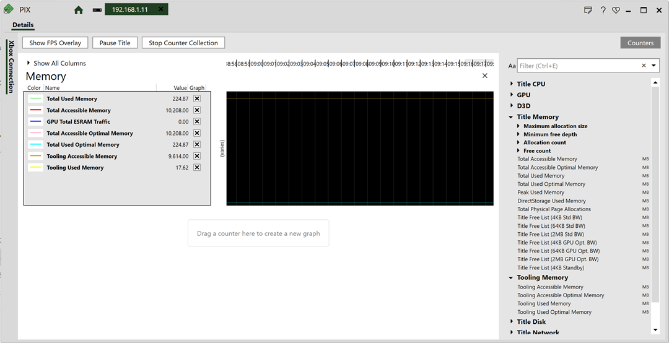Expand the Title Network counter group

(x=512, y=332)
